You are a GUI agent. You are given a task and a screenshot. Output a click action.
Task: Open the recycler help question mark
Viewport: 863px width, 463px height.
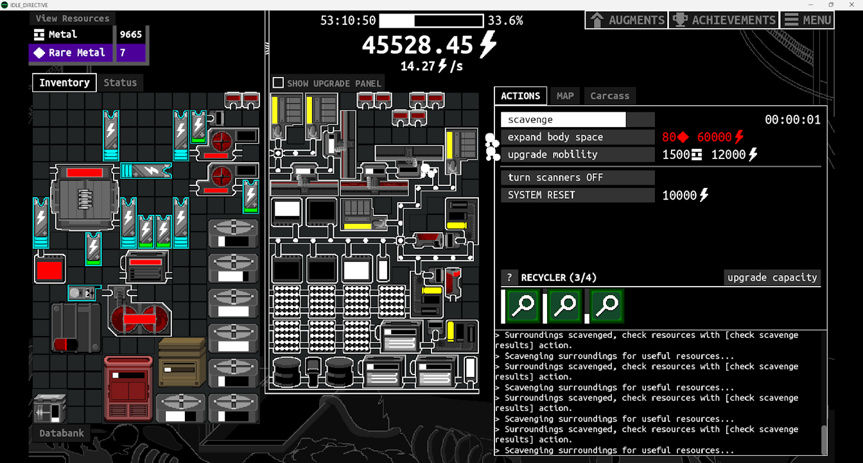[x=509, y=278]
